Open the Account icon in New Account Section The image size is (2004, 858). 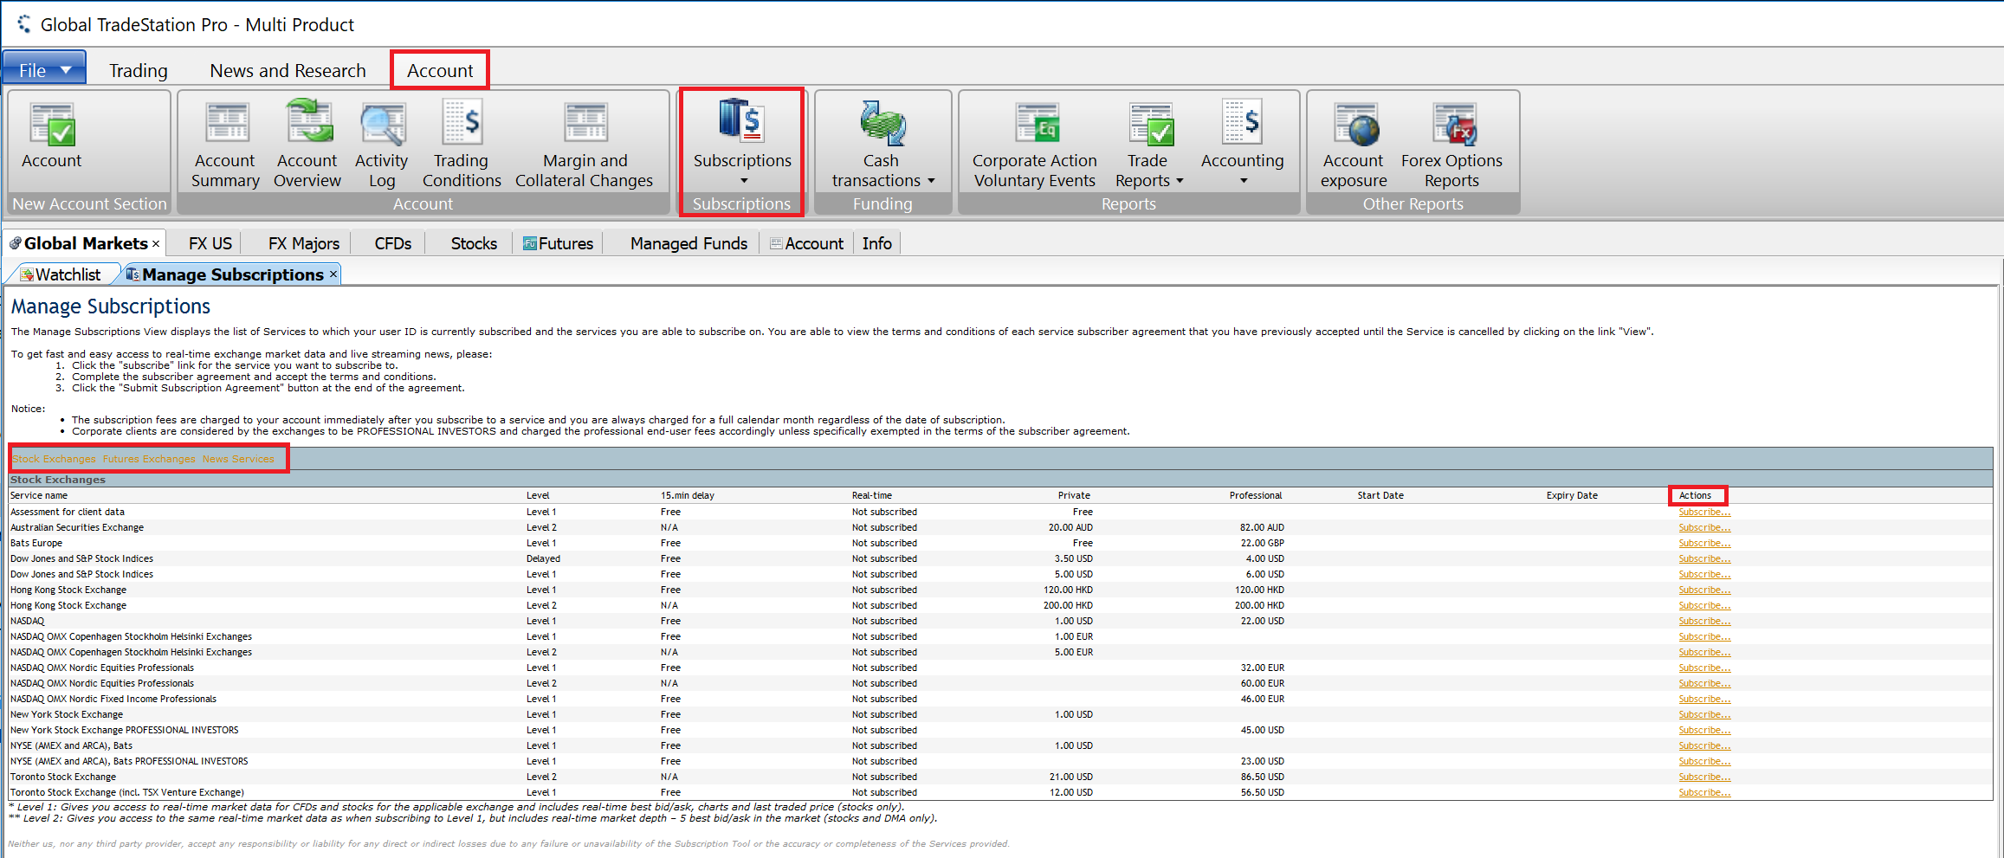(52, 123)
